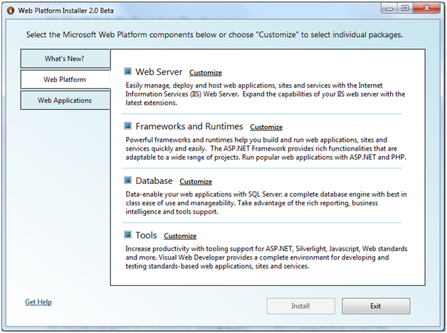The image size is (447, 333).
Task: Click Customize next to Tools
Action: (x=180, y=236)
